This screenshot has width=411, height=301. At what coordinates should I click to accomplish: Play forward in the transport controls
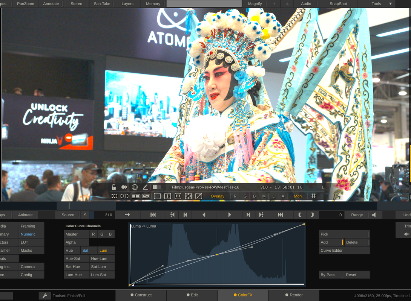(x=230, y=215)
